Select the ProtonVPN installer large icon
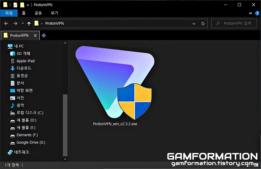This screenshot has height=169, width=261. (x=115, y=83)
